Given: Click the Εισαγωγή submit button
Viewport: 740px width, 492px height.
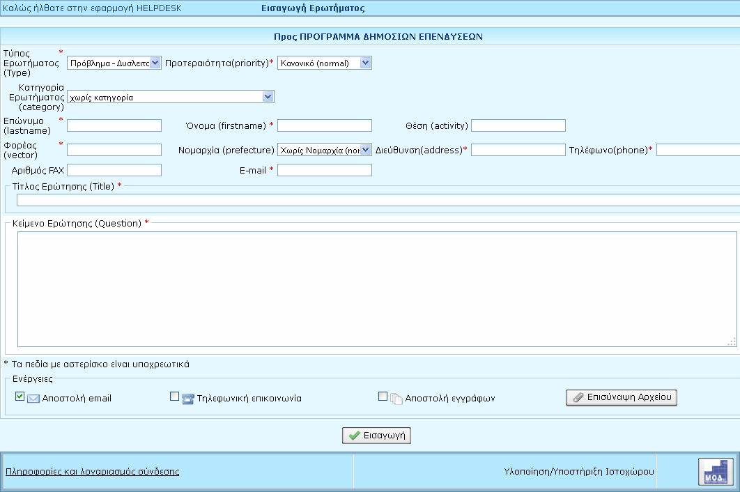Looking at the screenshot, I should point(376,436).
